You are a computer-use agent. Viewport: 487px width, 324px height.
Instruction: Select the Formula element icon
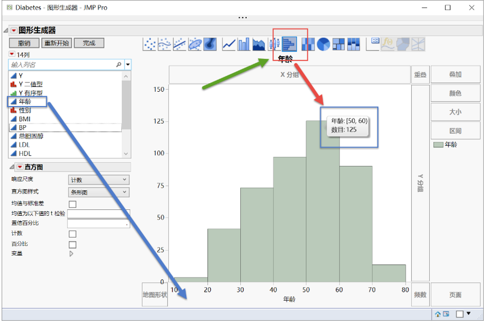point(388,44)
